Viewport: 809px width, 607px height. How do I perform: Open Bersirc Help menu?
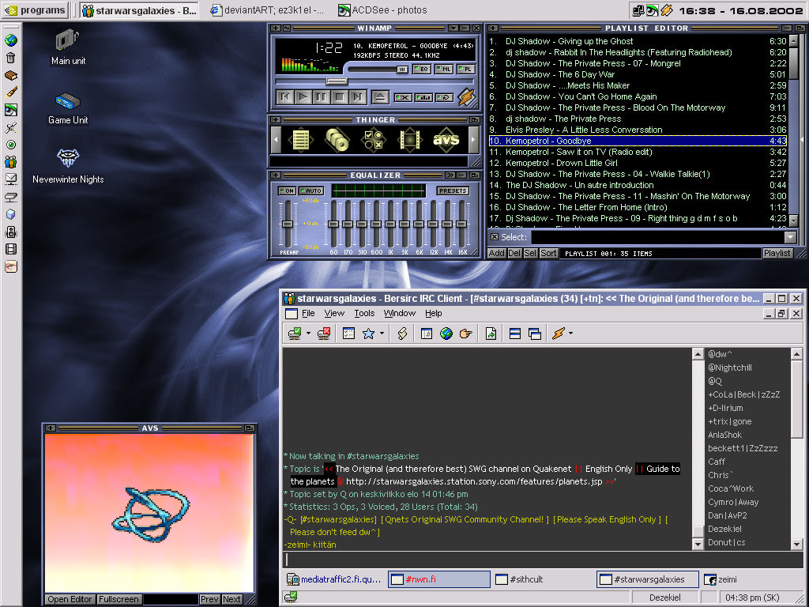(x=434, y=313)
